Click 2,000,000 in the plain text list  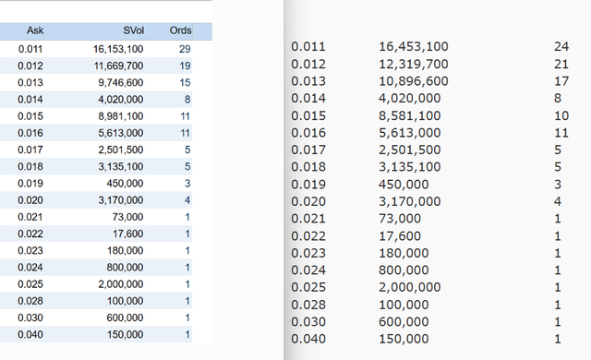[x=410, y=287]
